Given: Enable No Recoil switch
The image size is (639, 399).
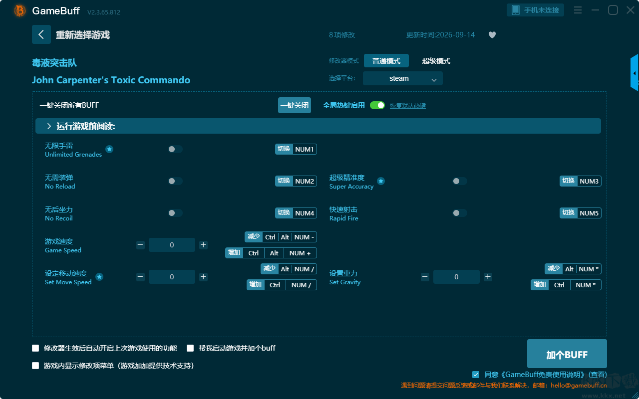Looking at the screenshot, I should click(175, 213).
